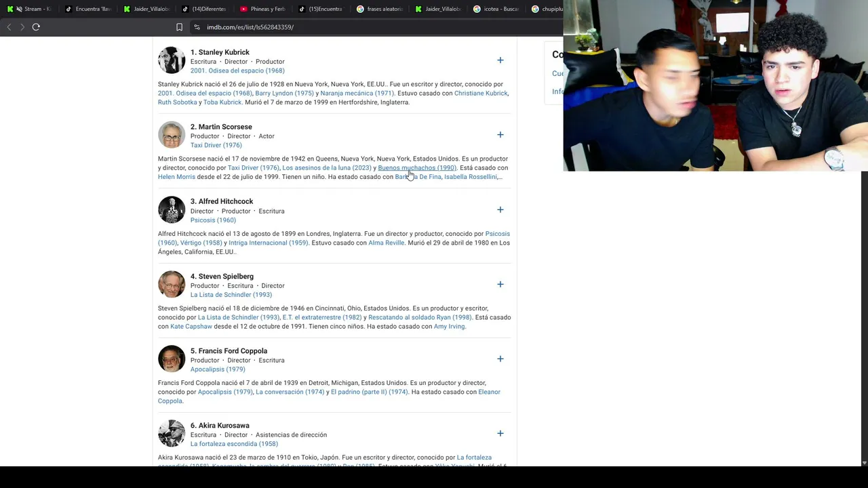Go back using the browser back arrow
Image resolution: width=868 pixels, height=488 pixels.
tap(9, 27)
